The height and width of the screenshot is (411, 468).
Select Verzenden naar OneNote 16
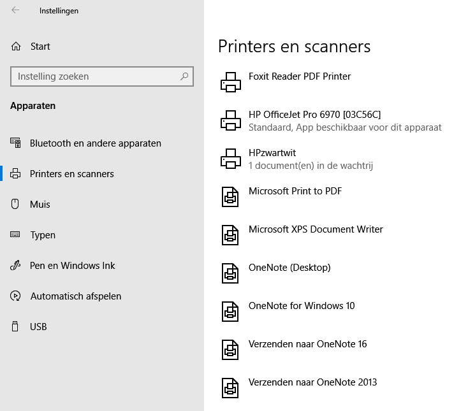coord(307,344)
